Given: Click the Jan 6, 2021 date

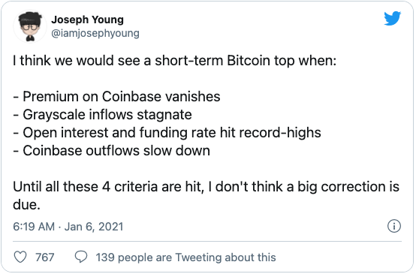Looking at the screenshot, I should click(94, 227).
